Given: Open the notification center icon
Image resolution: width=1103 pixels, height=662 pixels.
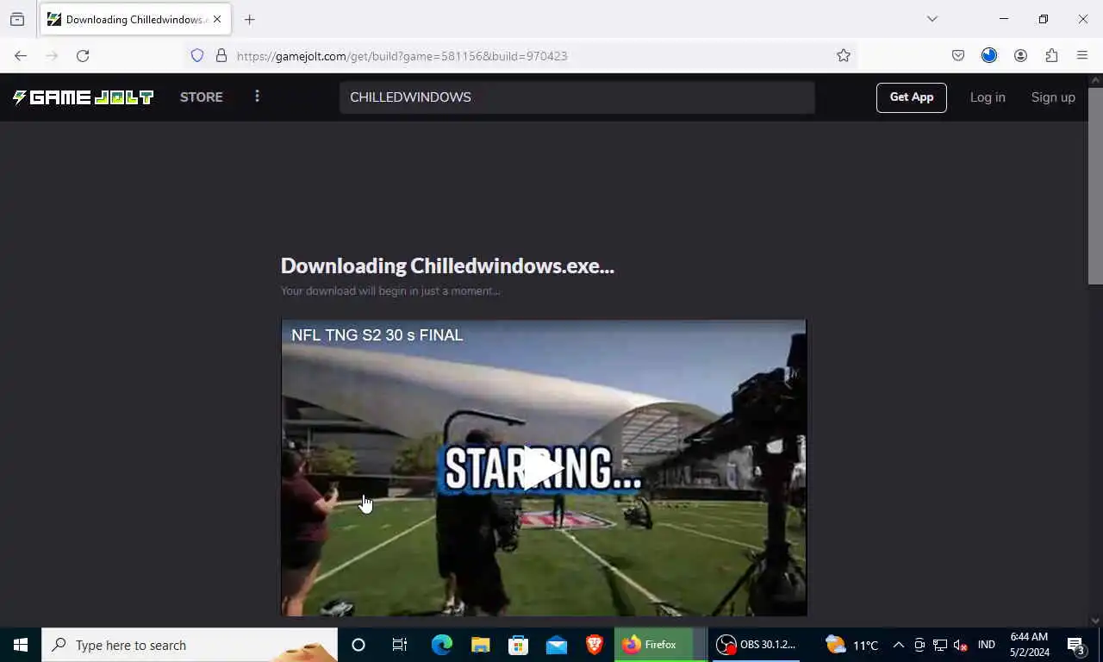Looking at the screenshot, I should 1075,645.
